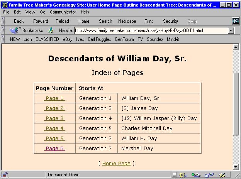Screen dimensions: 241x179
Task: Follow the Page 4 link
Action: pyautogui.click(x=54, y=128)
